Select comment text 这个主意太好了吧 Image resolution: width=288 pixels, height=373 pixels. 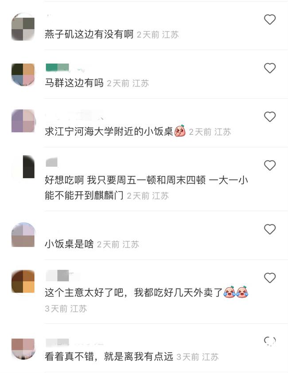click(84, 292)
